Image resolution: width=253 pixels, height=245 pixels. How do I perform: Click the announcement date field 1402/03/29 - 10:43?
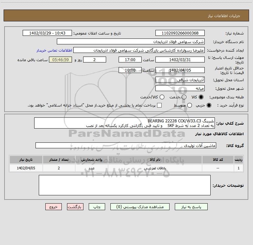click(47, 33)
